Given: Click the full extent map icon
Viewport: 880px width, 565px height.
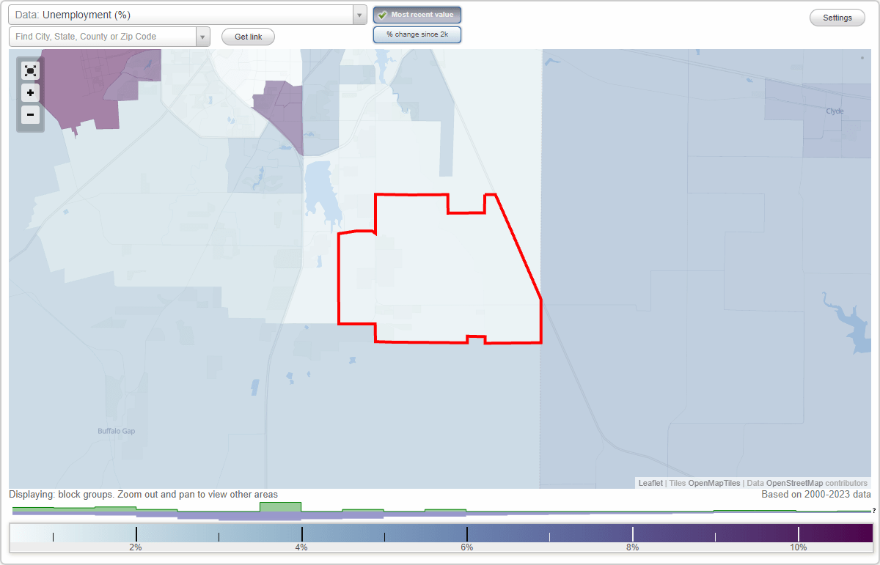Looking at the screenshot, I should tap(30, 70).
